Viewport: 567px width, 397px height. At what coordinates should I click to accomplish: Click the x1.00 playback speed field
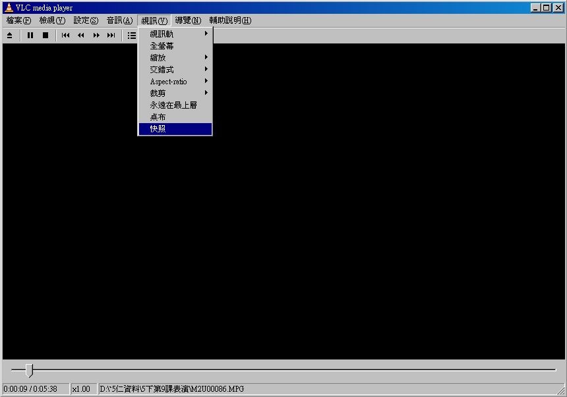(84, 389)
